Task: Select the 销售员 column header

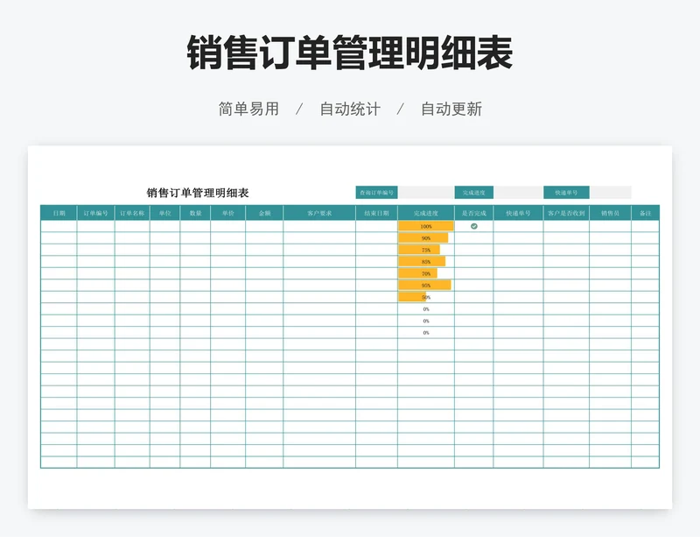Action: point(610,213)
